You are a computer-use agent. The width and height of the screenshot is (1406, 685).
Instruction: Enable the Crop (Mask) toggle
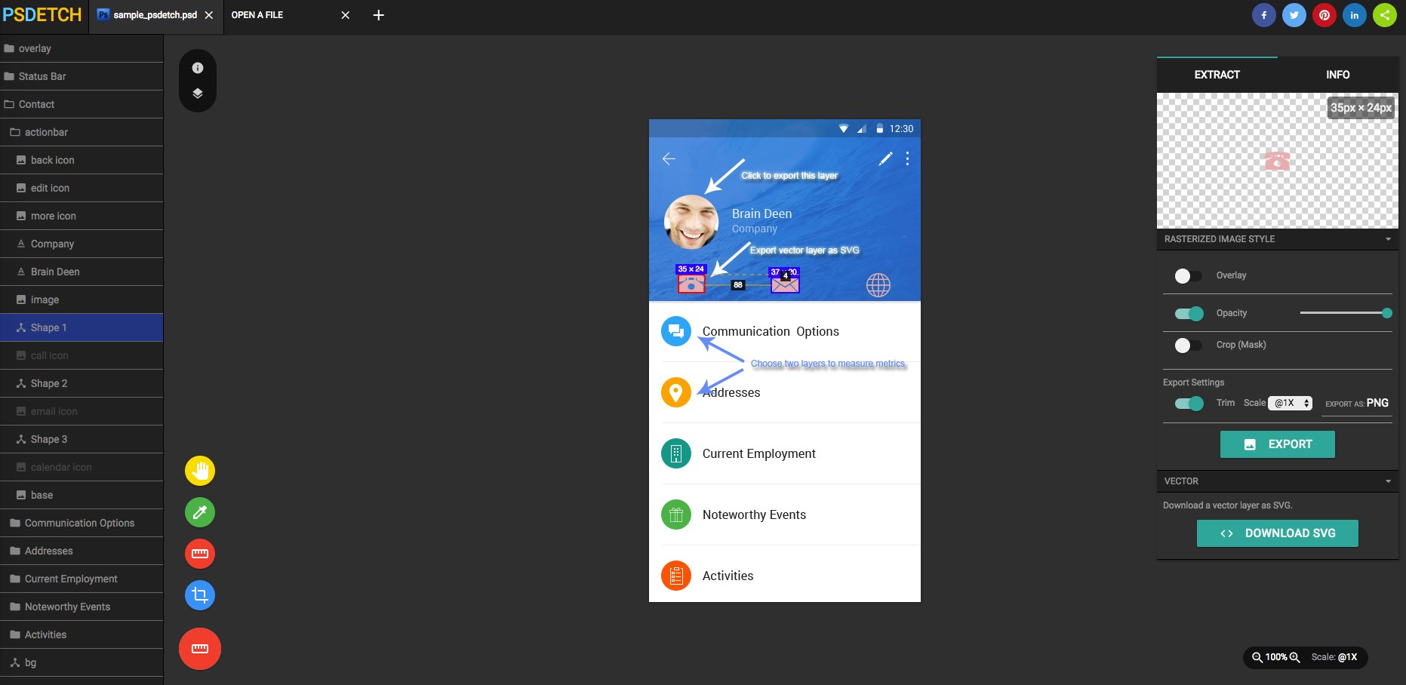click(1188, 346)
